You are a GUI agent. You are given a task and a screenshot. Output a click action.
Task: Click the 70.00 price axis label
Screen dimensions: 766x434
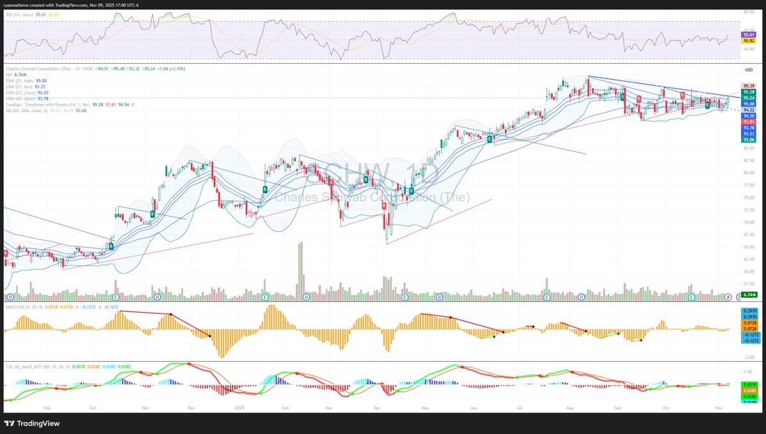point(748,222)
